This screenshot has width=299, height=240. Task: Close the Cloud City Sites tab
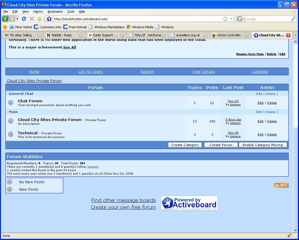pos(288,35)
